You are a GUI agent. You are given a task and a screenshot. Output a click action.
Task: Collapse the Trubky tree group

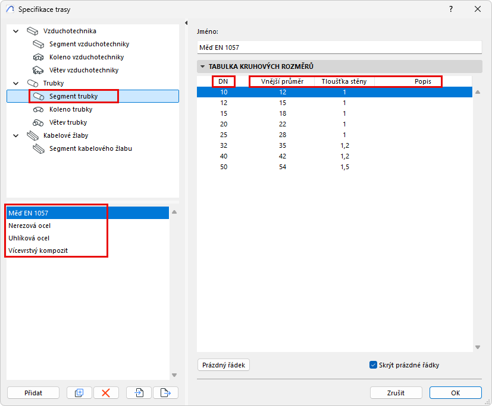[x=15, y=83]
